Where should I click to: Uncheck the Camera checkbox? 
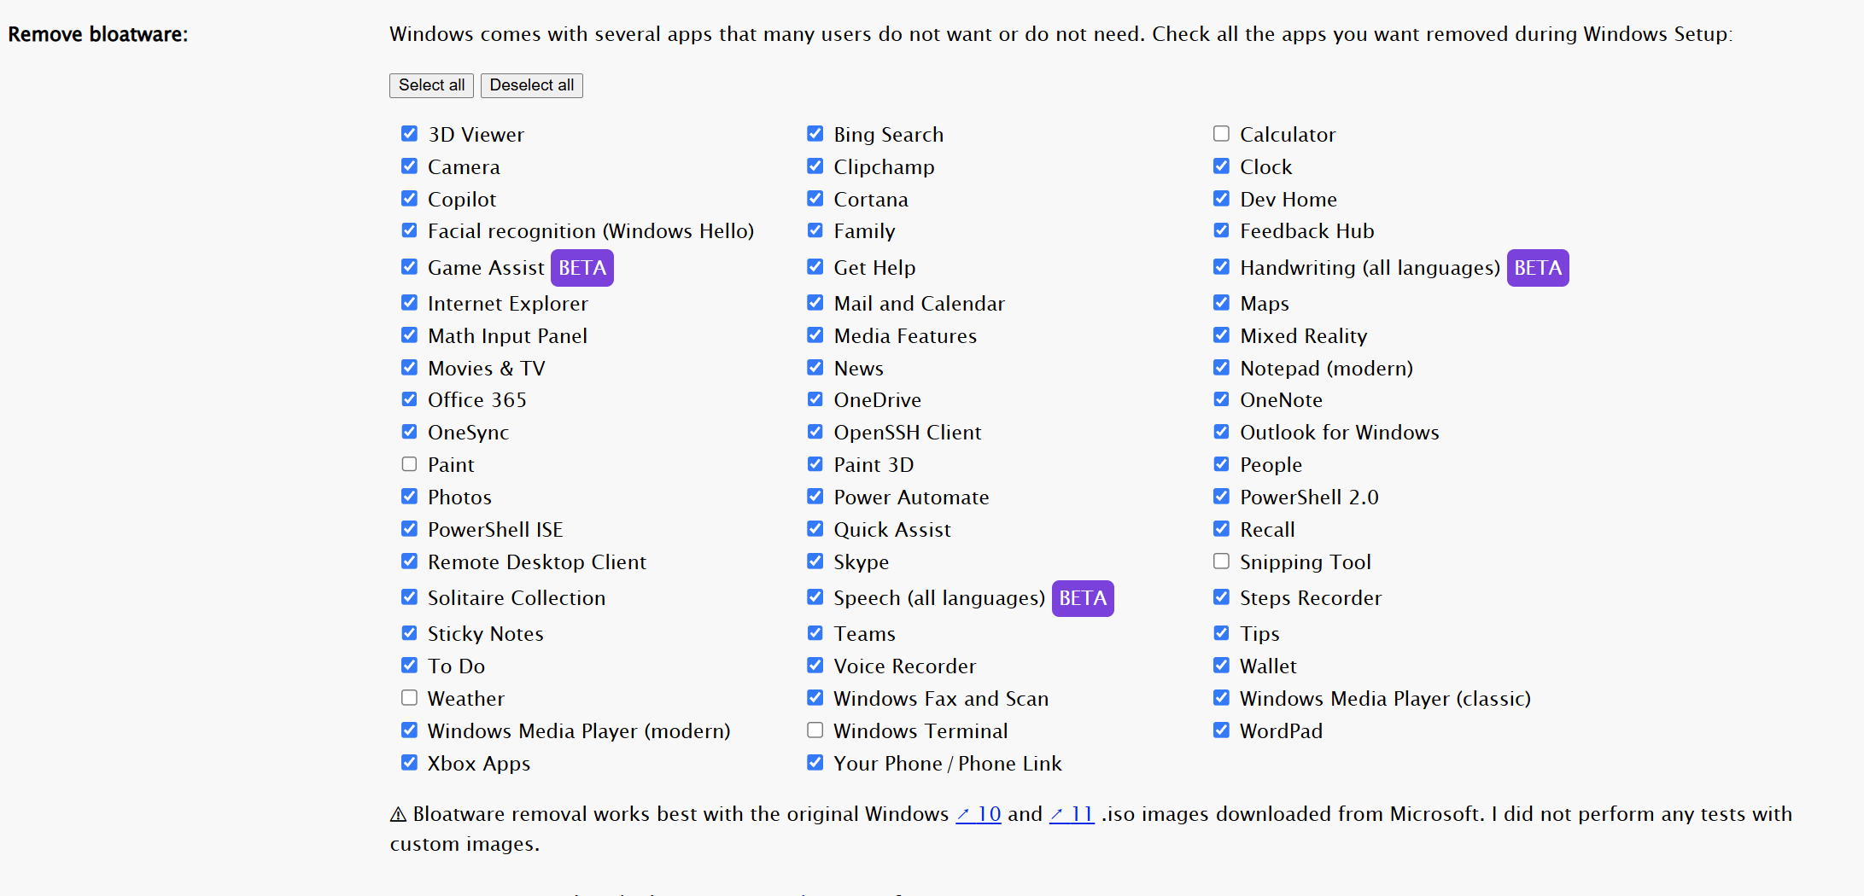[410, 166]
